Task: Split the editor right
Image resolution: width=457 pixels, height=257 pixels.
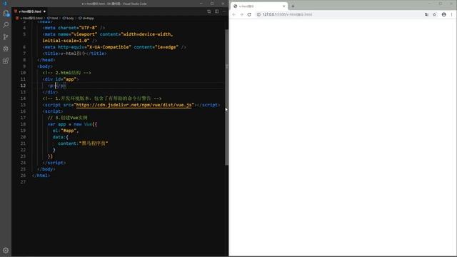Action: [216, 11]
